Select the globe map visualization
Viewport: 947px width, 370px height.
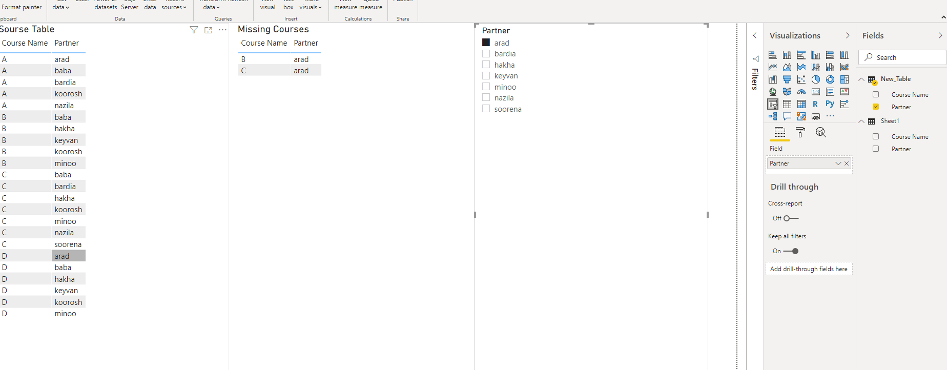pos(773,92)
